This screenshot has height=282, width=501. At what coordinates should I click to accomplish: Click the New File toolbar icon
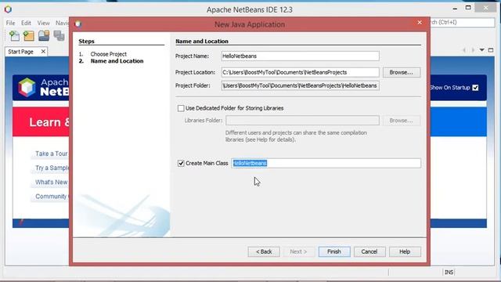(14, 35)
